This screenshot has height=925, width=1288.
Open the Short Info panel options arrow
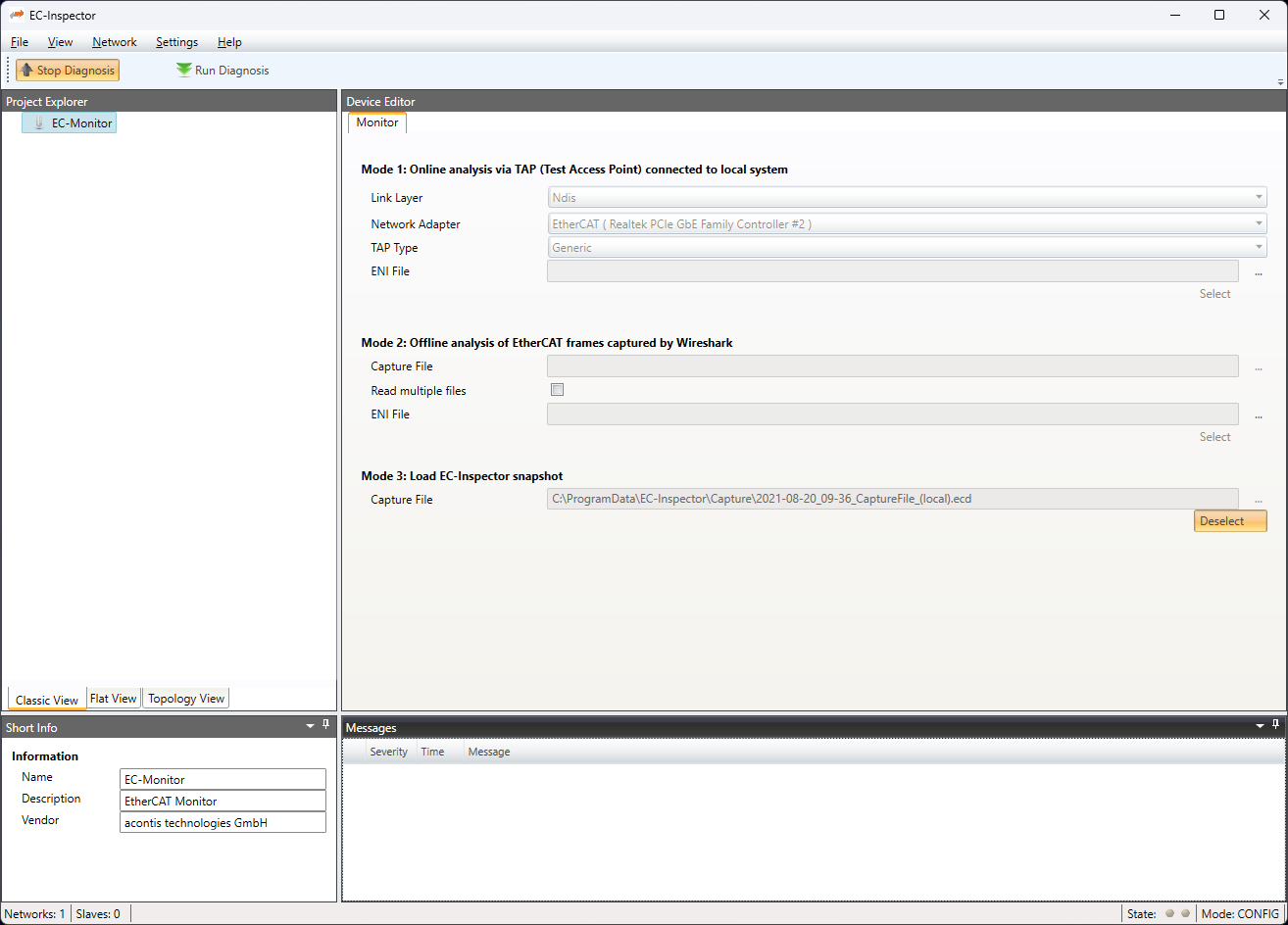(x=311, y=726)
